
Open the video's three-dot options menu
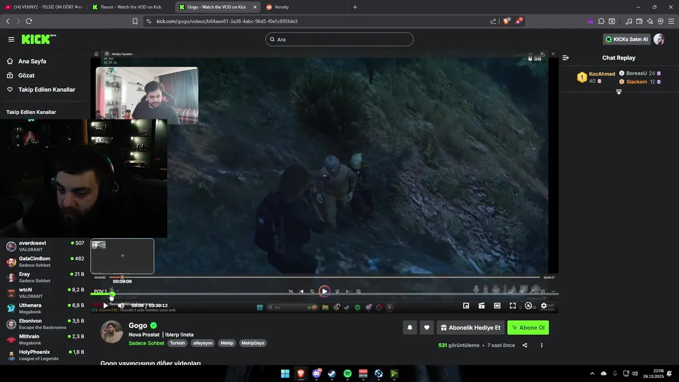coord(542,345)
